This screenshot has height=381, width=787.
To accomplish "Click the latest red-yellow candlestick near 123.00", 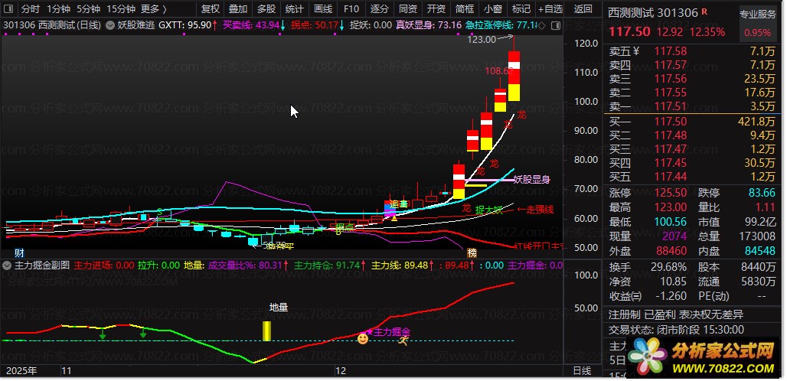I will point(514,75).
